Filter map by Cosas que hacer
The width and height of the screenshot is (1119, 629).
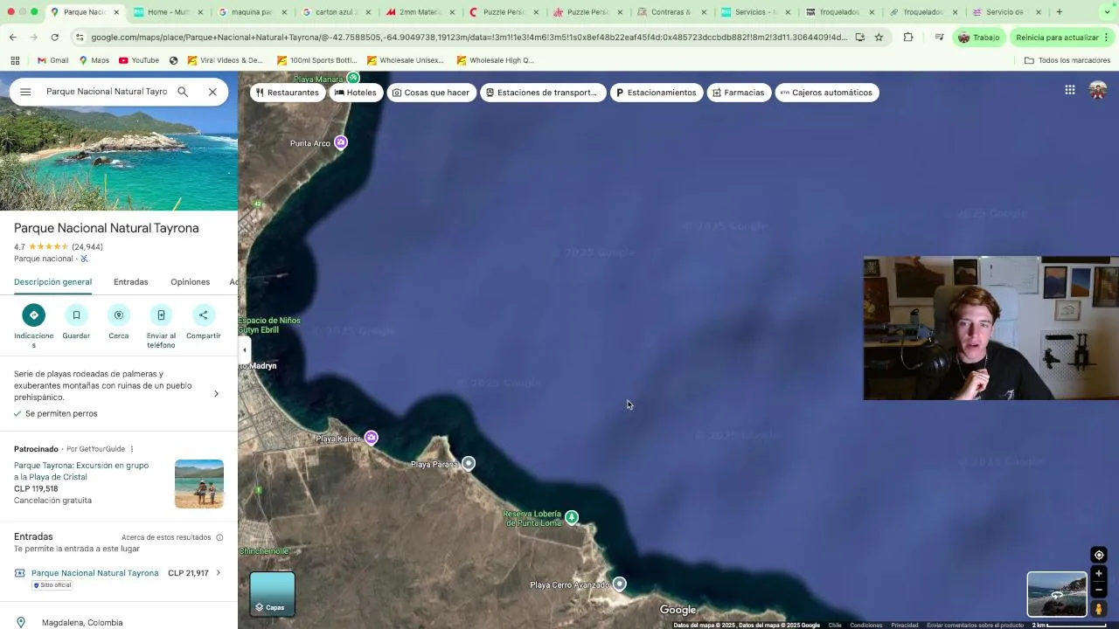coord(431,93)
